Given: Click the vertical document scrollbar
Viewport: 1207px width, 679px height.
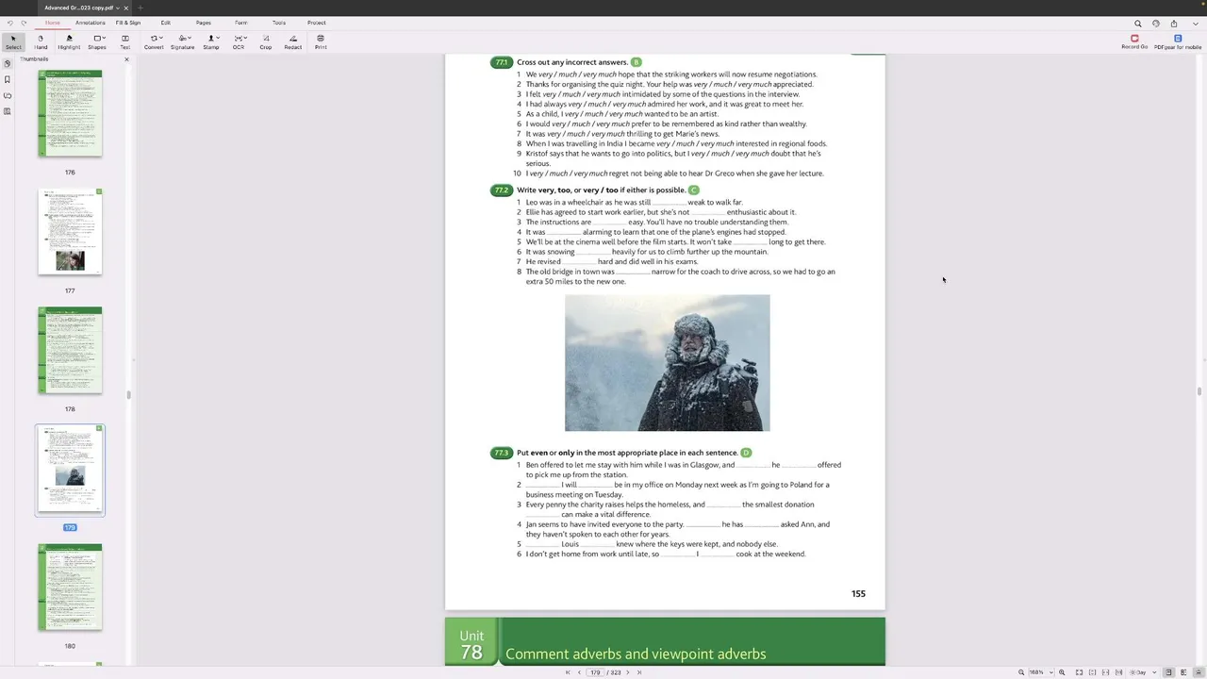Looking at the screenshot, I should [1199, 391].
